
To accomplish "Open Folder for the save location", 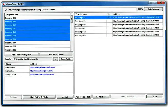I will click(x=66, y=59).
